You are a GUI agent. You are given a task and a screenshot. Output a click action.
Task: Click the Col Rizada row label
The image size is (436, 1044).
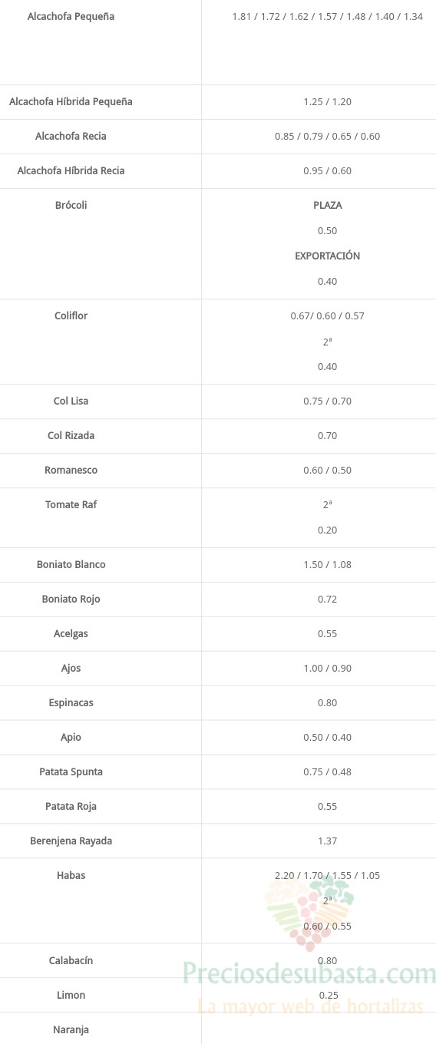pyautogui.click(x=71, y=435)
